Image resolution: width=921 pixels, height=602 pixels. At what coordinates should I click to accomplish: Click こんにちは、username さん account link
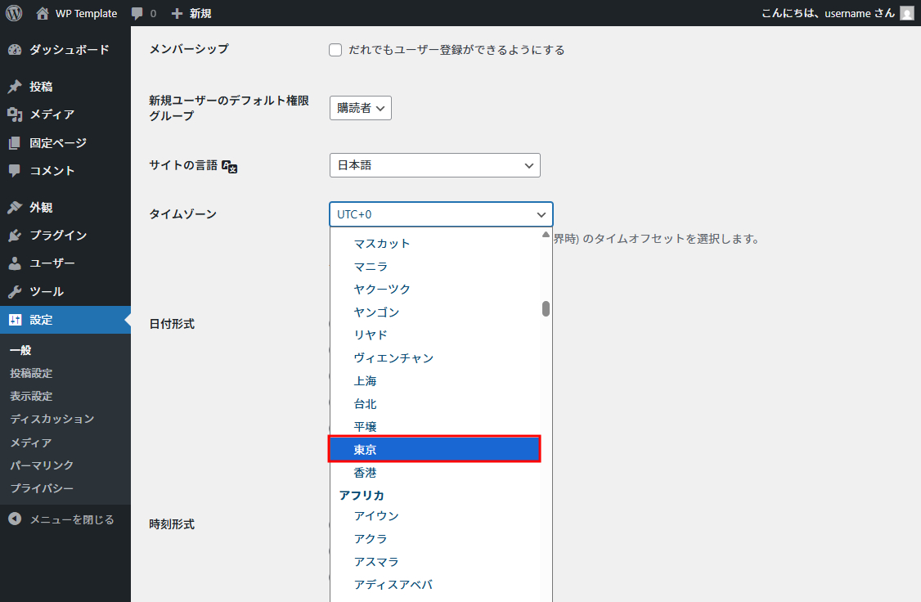(x=828, y=13)
